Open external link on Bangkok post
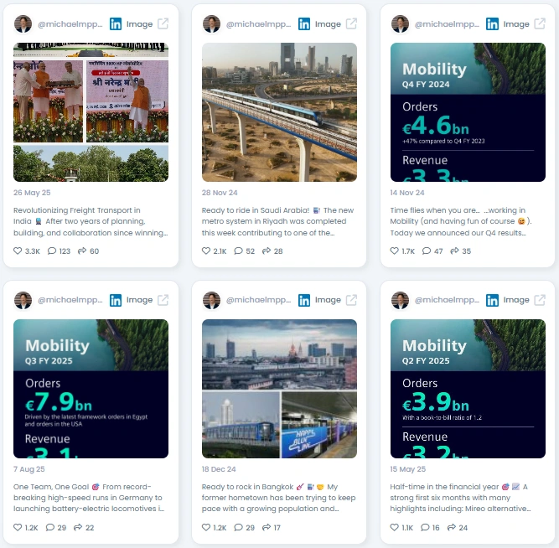This screenshot has width=559, height=548. pyautogui.click(x=351, y=300)
